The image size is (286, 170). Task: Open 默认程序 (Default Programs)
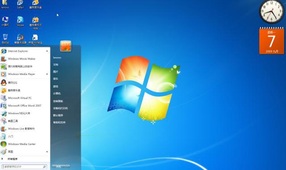tap(58, 115)
